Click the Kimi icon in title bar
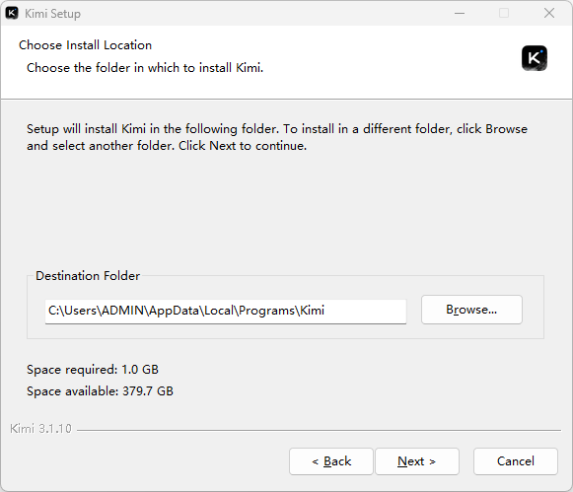The width and height of the screenshot is (573, 492). (x=12, y=13)
